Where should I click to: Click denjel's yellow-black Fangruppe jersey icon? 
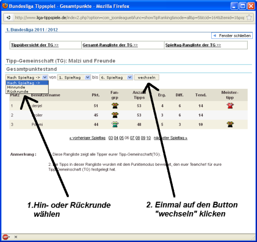[x=115, y=106]
